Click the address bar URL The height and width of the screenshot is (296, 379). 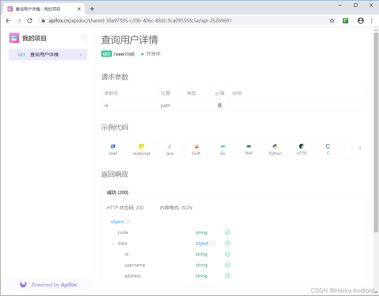point(140,21)
